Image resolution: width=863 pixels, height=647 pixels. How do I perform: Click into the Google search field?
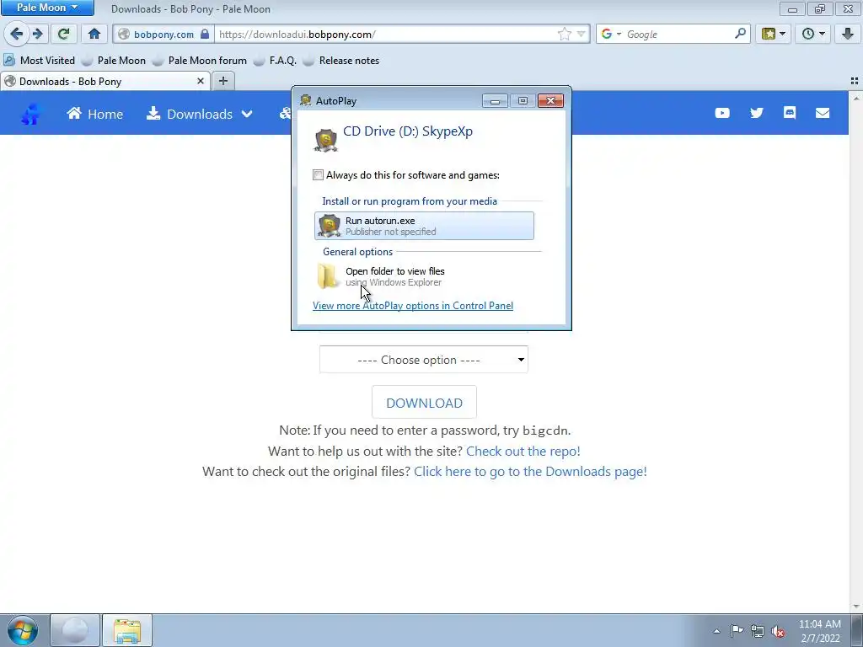pos(678,34)
